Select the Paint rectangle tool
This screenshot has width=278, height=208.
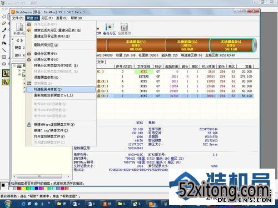4,57
